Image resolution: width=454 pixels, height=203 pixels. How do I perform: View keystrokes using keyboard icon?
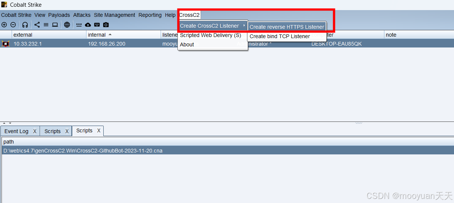tap(97, 25)
